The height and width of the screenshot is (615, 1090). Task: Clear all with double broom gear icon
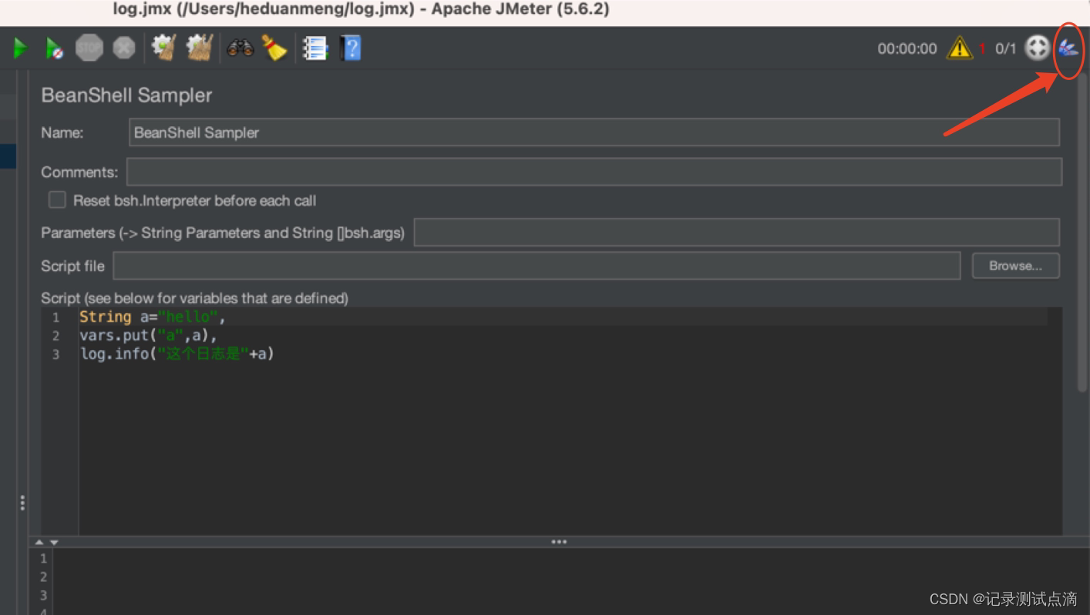click(x=200, y=48)
